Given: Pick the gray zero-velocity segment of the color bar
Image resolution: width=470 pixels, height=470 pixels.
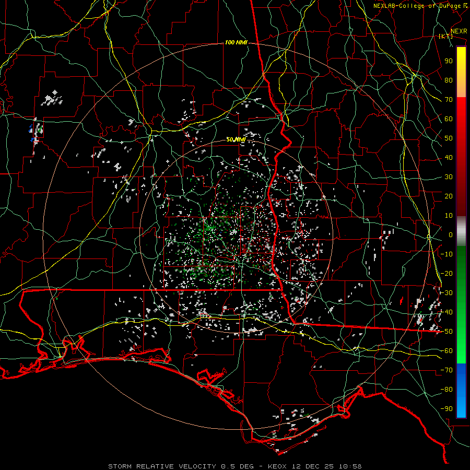Looking at the screenshot, I should (461, 231).
